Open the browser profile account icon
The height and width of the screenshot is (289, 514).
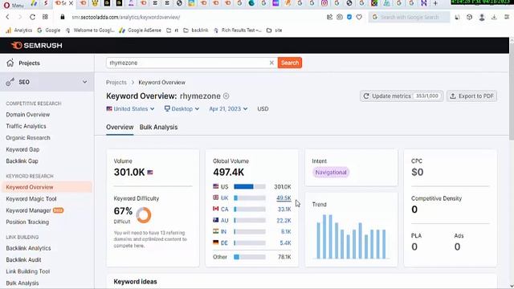(x=482, y=18)
